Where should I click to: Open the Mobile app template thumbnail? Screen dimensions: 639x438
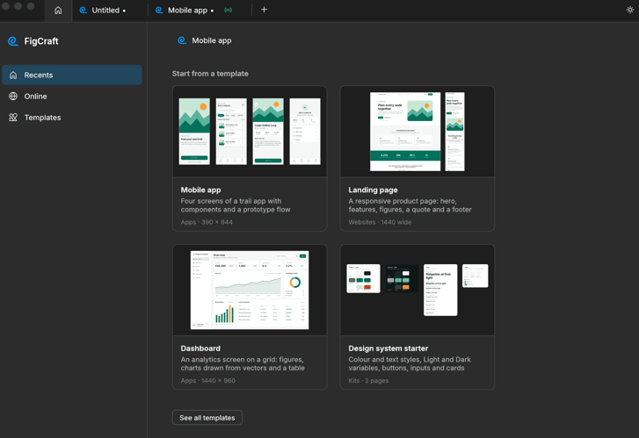250,132
